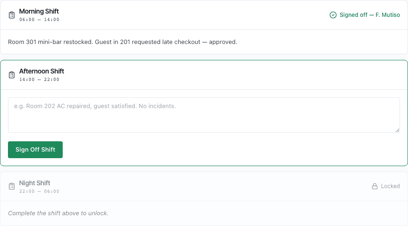Screen dimensions: 408x226
Task: Select the Afternoon Shift heading
Action: pyautogui.click(x=42, y=71)
